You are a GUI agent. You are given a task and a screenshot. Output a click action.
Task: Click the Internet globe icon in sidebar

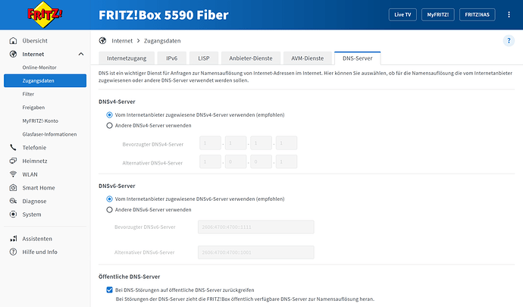13,54
